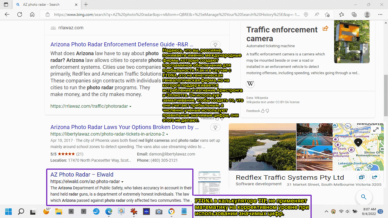Start Read aloud for this page

[317, 14]
